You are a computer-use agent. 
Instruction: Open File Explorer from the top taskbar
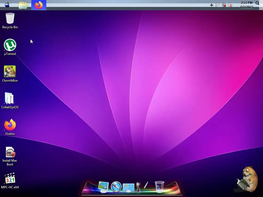pos(23,5)
